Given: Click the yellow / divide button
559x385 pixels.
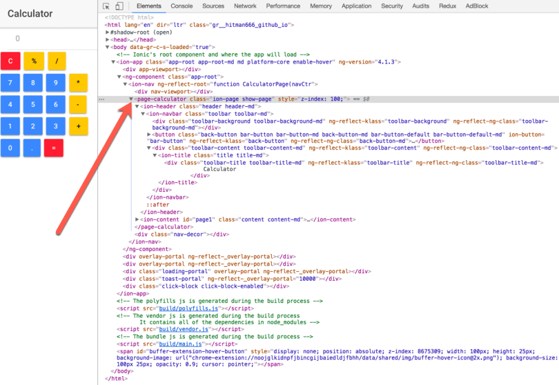Looking at the screenshot, I should coord(57,61).
